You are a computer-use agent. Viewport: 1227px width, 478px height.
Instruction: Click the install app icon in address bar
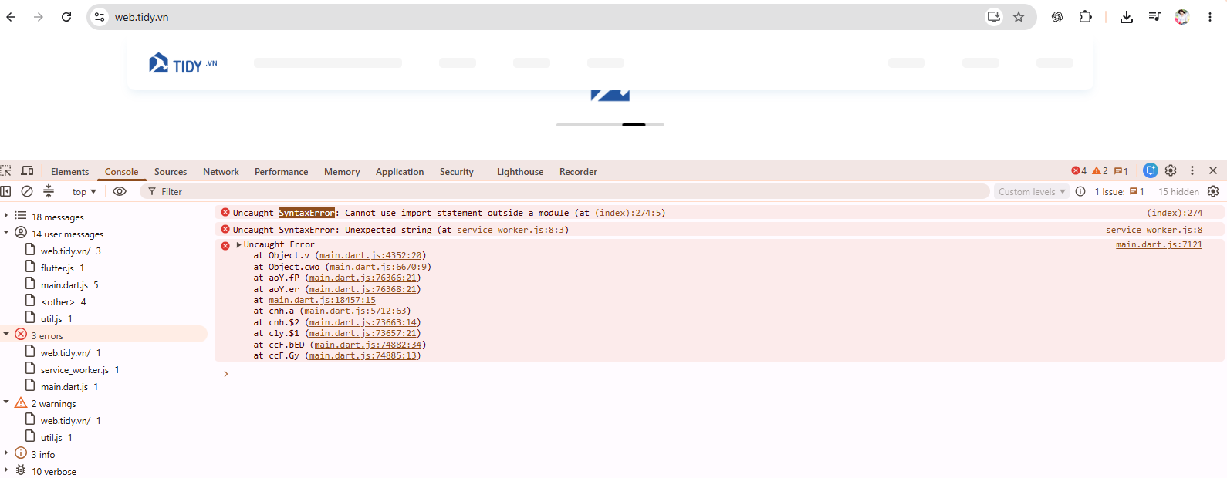coord(994,17)
